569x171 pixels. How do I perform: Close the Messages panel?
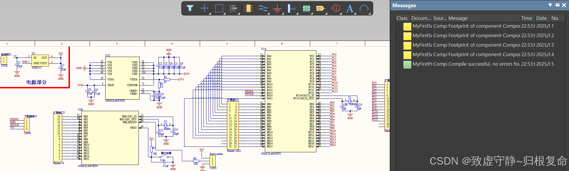tap(564, 5)
